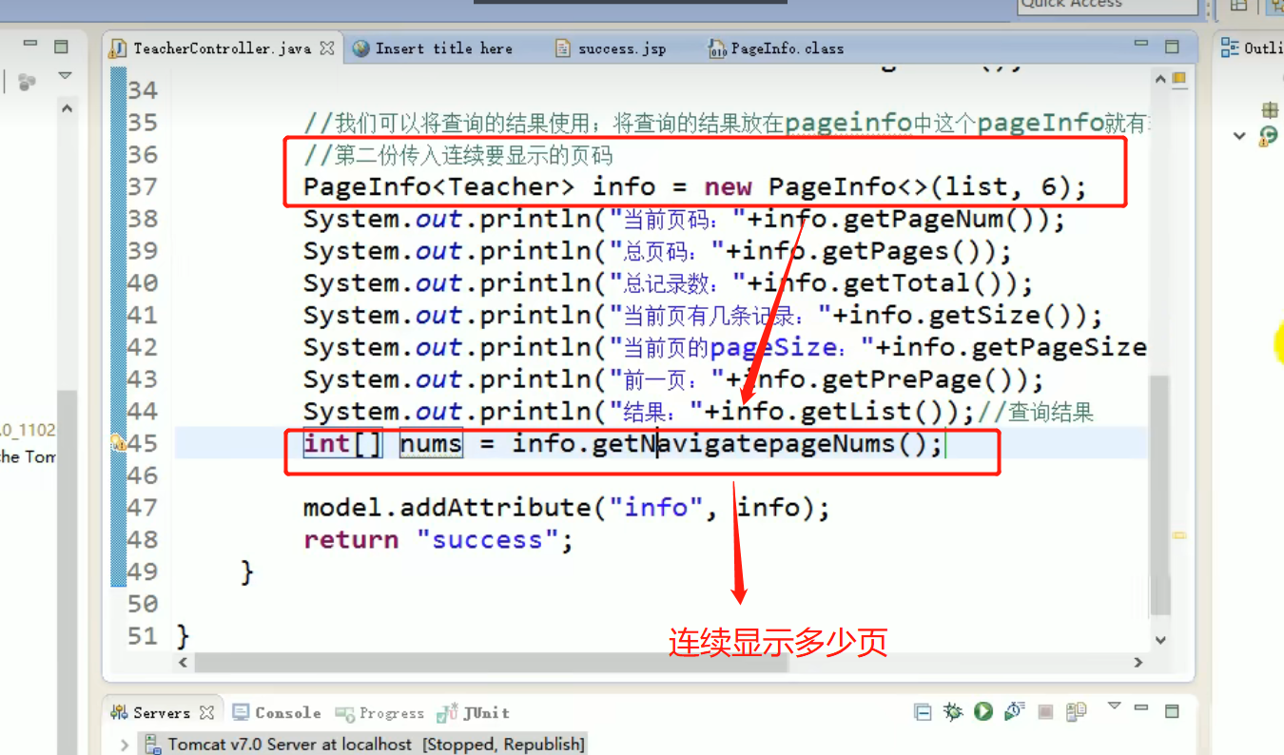Open the Servers view menu dropdown

pos(1114,707)
